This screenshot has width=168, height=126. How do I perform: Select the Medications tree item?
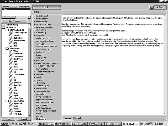[18, 38]
